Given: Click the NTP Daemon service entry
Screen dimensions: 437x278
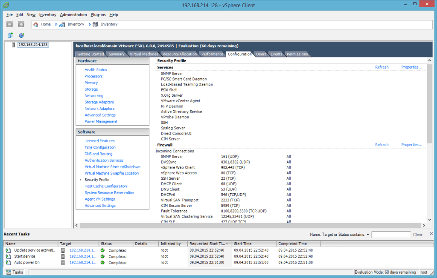Looking at the screenshot, I should 172,106.
